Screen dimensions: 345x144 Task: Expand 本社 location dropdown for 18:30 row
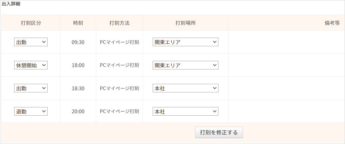(x=185, y=88)
